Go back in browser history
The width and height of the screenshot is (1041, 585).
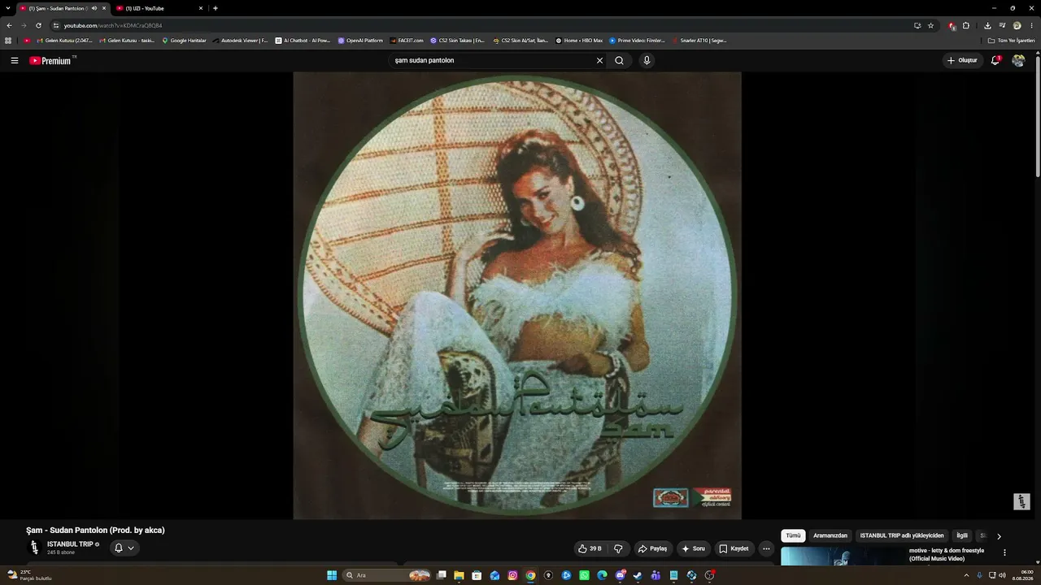[x=9, y=25]
